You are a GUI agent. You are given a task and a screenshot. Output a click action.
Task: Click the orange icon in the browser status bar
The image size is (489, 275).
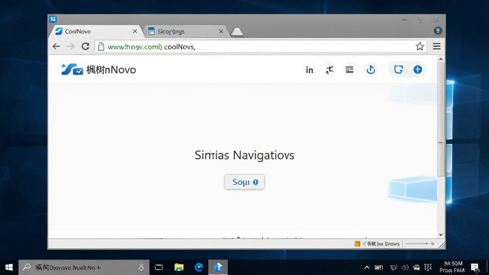click(x=357, y=244)
